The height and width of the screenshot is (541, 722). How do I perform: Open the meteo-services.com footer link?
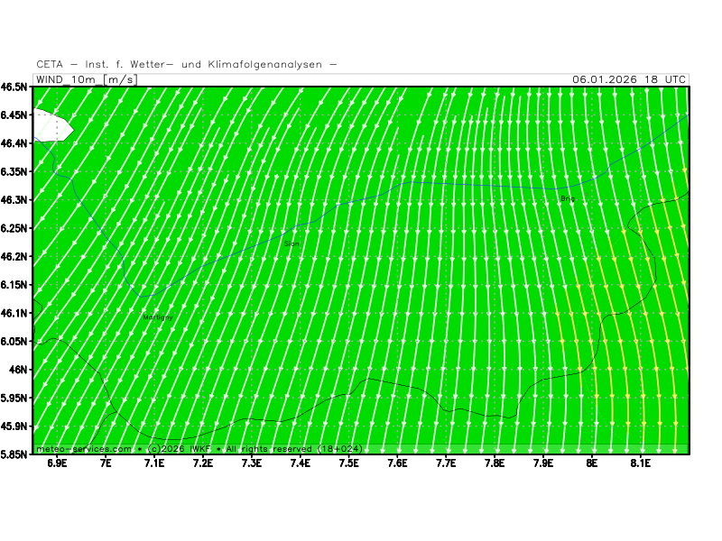click(84, 448)
